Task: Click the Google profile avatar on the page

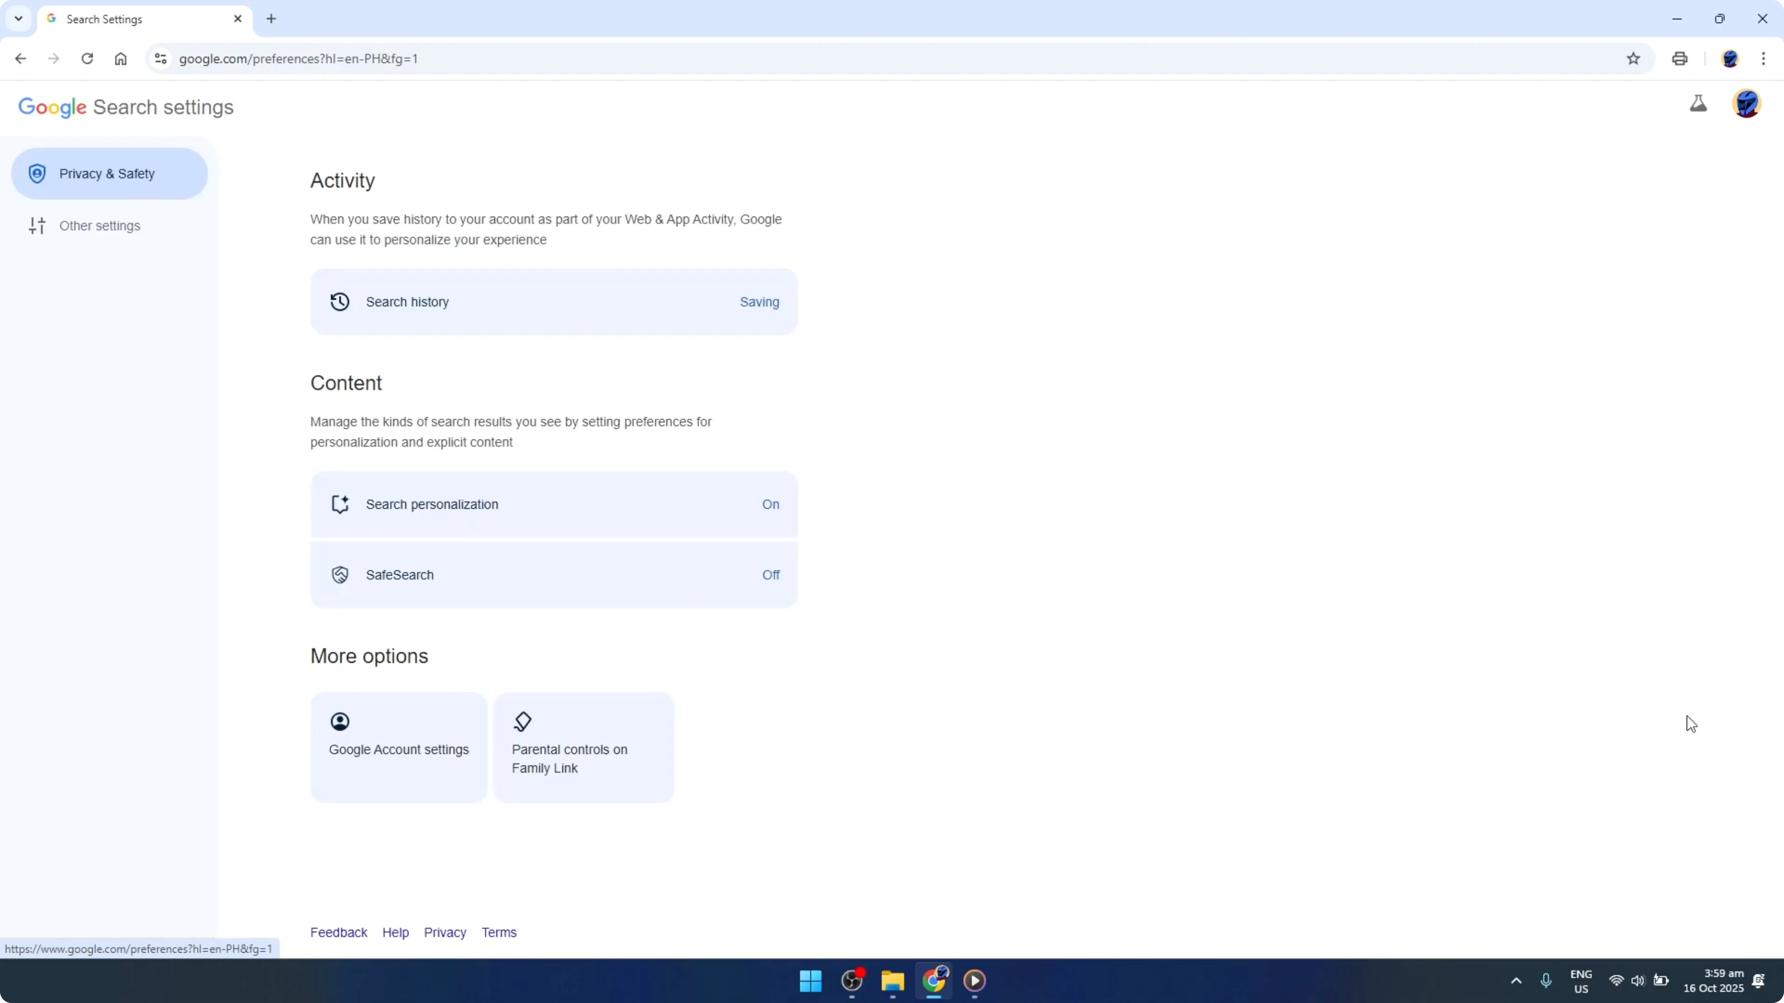Action: tap(1747, 104)
